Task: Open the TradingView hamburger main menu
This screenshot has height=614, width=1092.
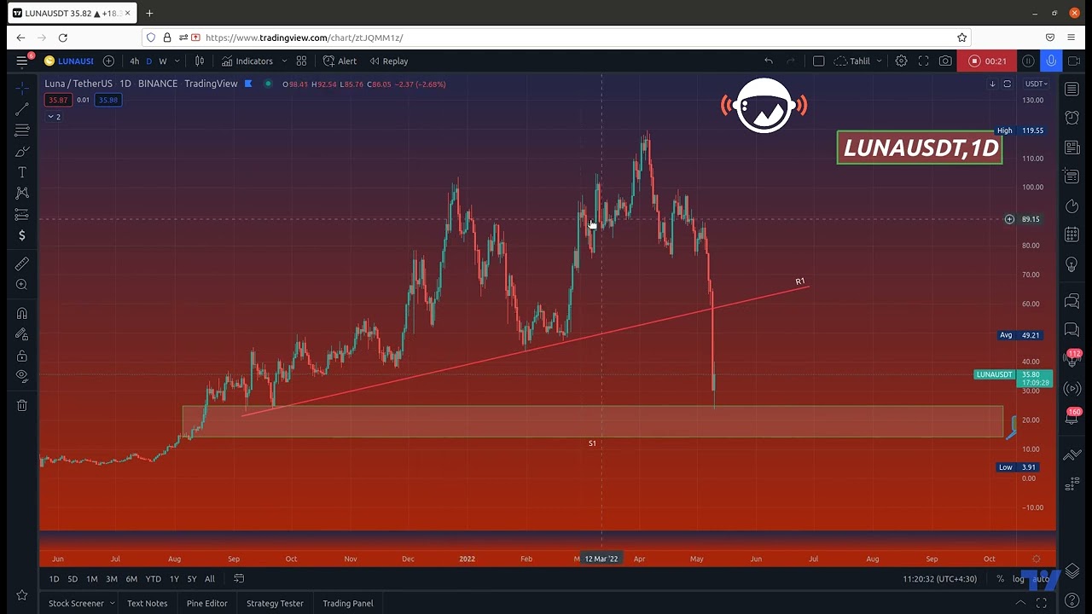Action: tap(22, 61)
